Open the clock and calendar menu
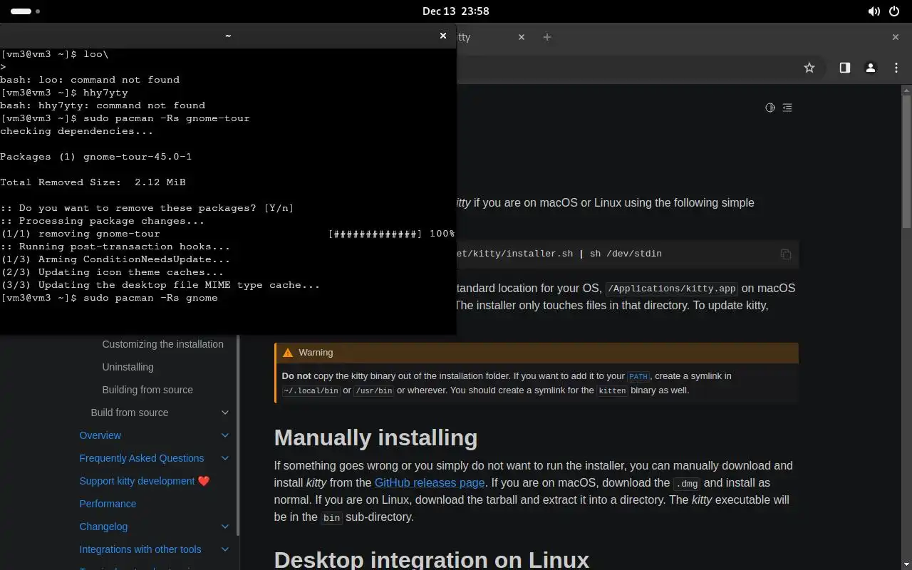912x570 pixels. pyautogui.click(x=456, y=11)
